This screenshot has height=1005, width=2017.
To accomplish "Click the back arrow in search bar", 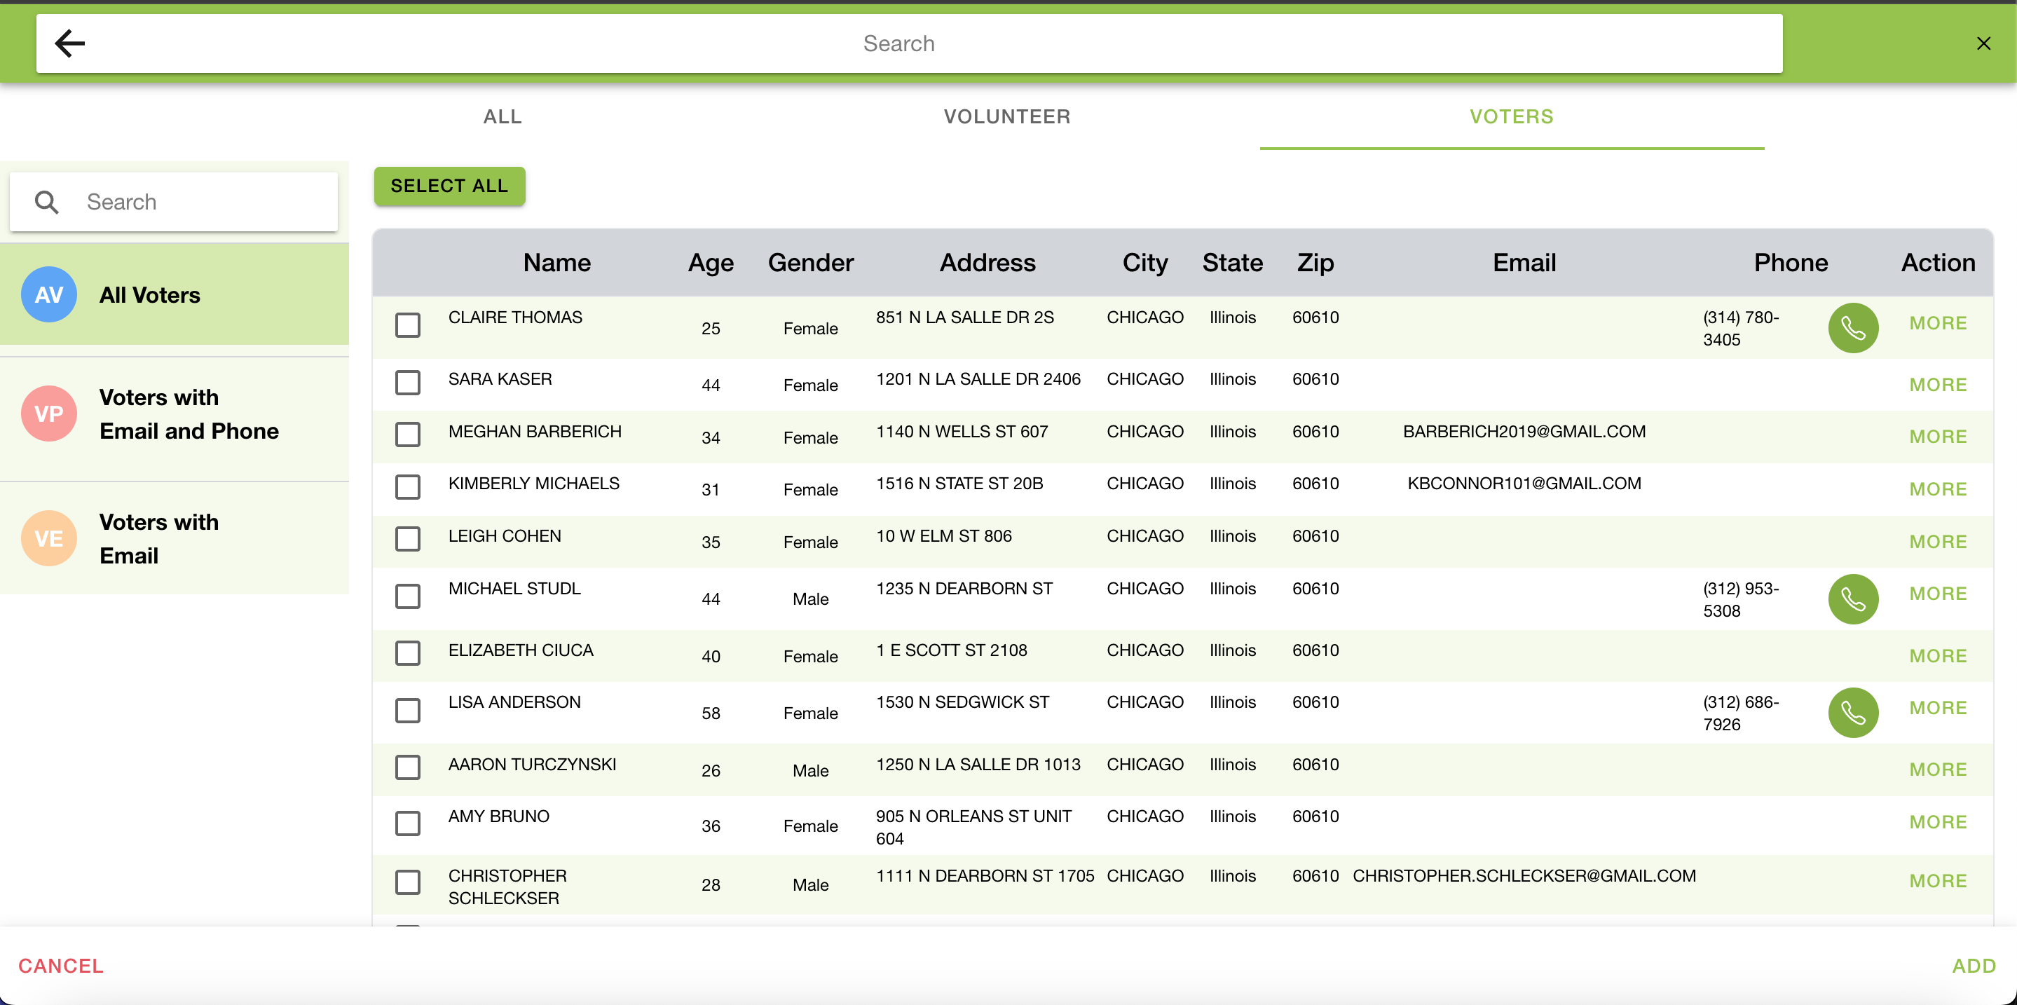I will click(x=69, y=44).
